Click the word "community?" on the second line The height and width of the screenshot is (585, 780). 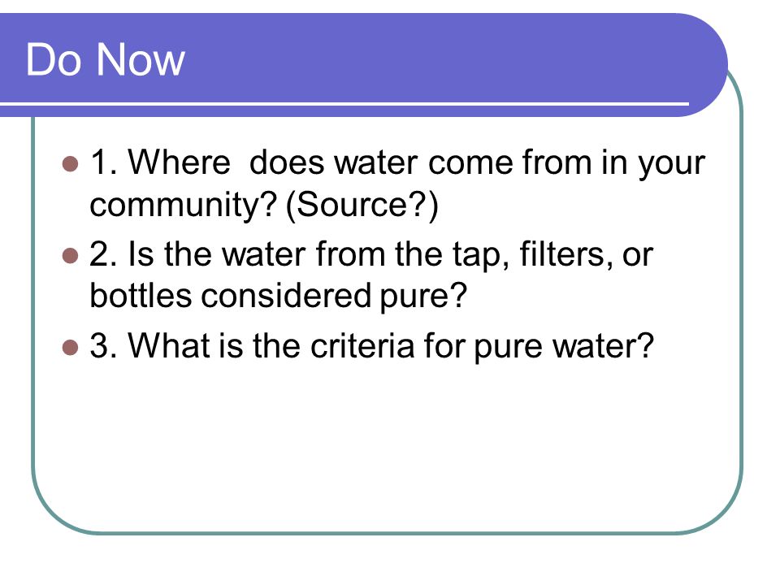[183, 205]
